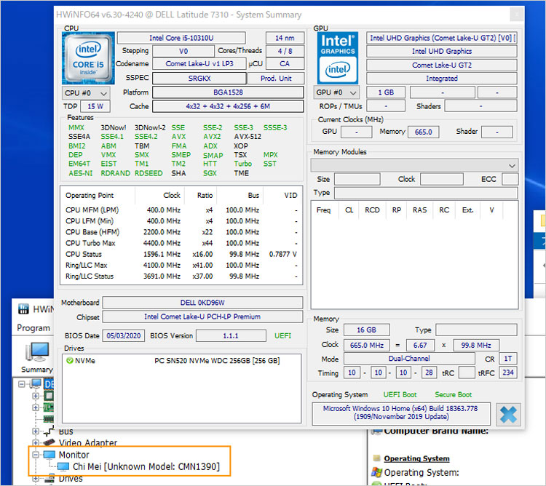Select Chi Mei monitor icon in tree
This screenshot has width=546, height=486.
pos(63,466)
